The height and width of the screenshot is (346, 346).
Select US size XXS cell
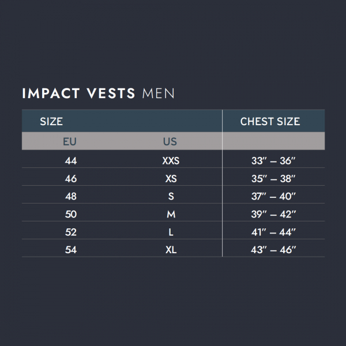[x=171, y=161]
